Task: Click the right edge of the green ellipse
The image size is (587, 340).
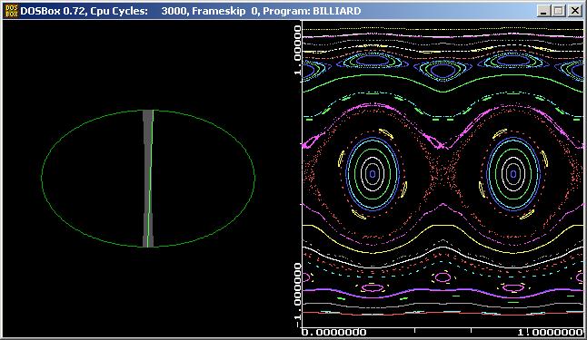Action: pyautogui.click(x=255, y=178)
